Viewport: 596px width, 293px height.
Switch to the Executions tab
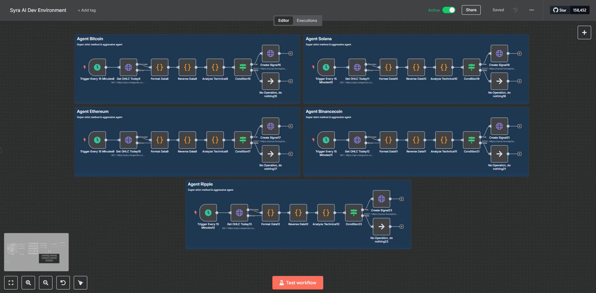[x=307, y=20]
